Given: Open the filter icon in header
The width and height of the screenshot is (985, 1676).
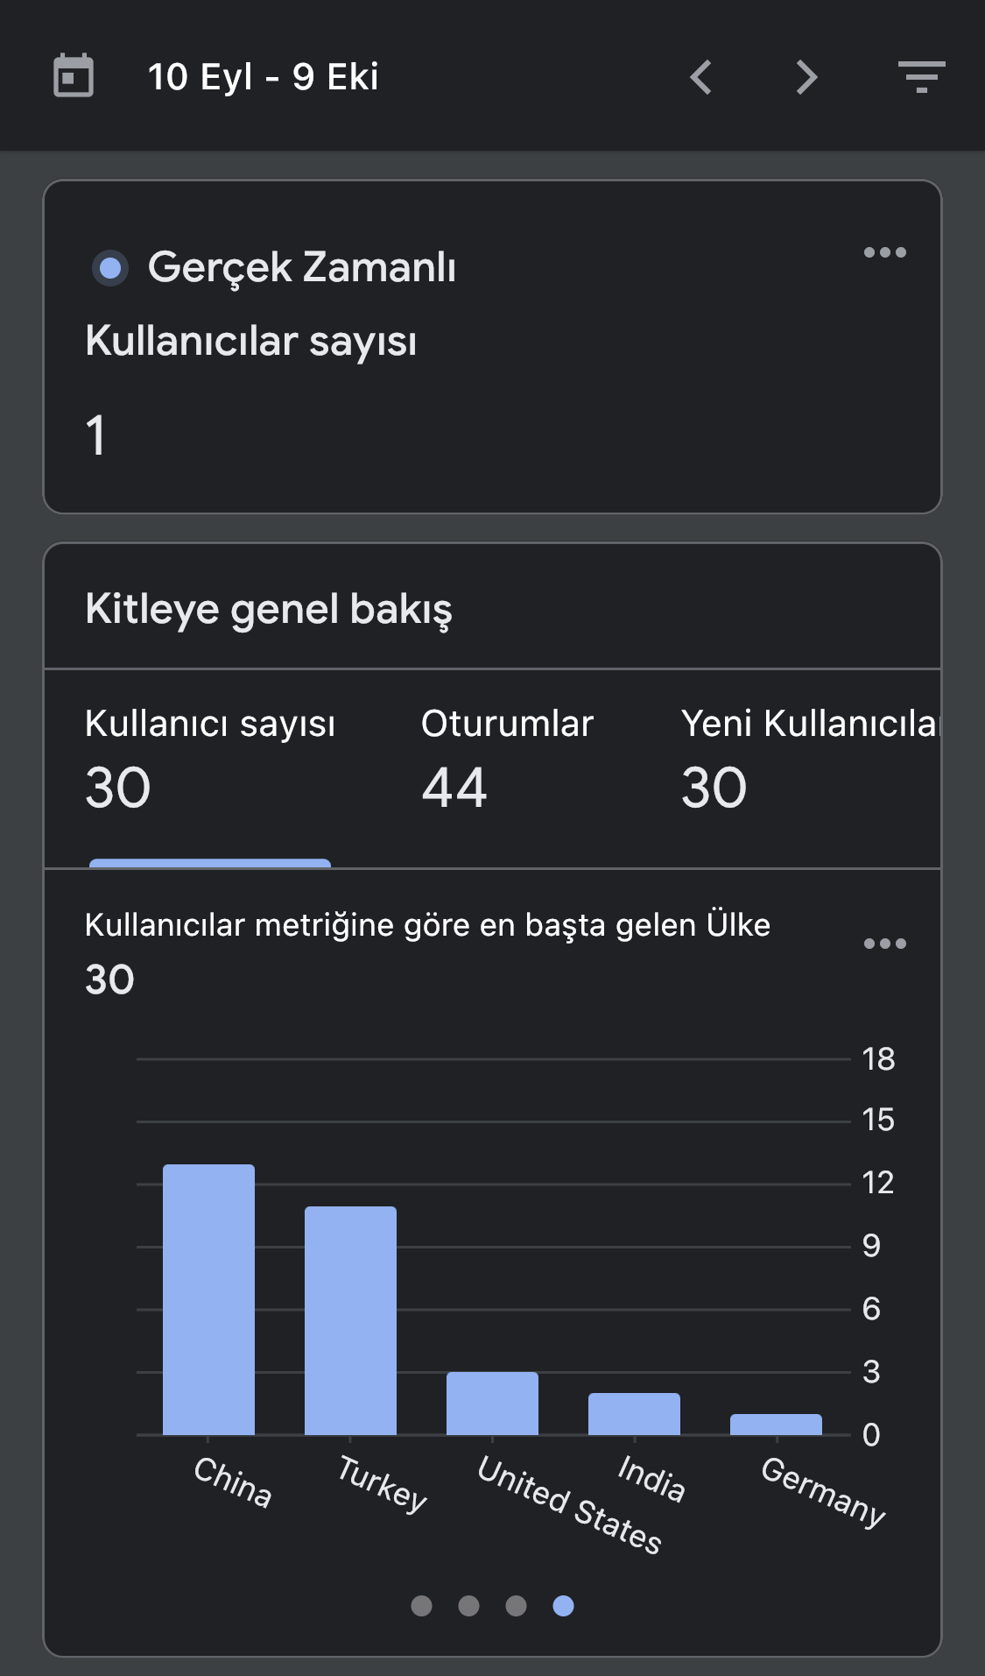Looking at the screenshot, I should click(921, 76).
